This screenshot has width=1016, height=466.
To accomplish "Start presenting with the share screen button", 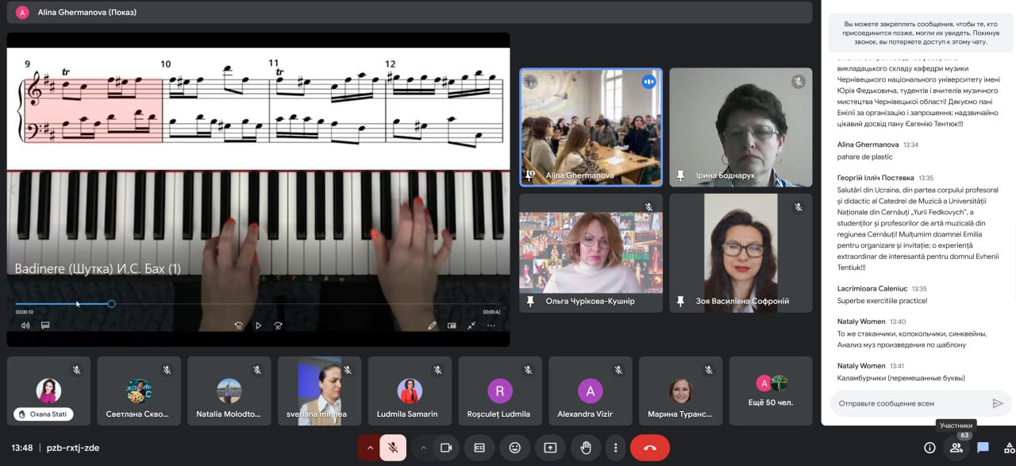I will (550, 448).
